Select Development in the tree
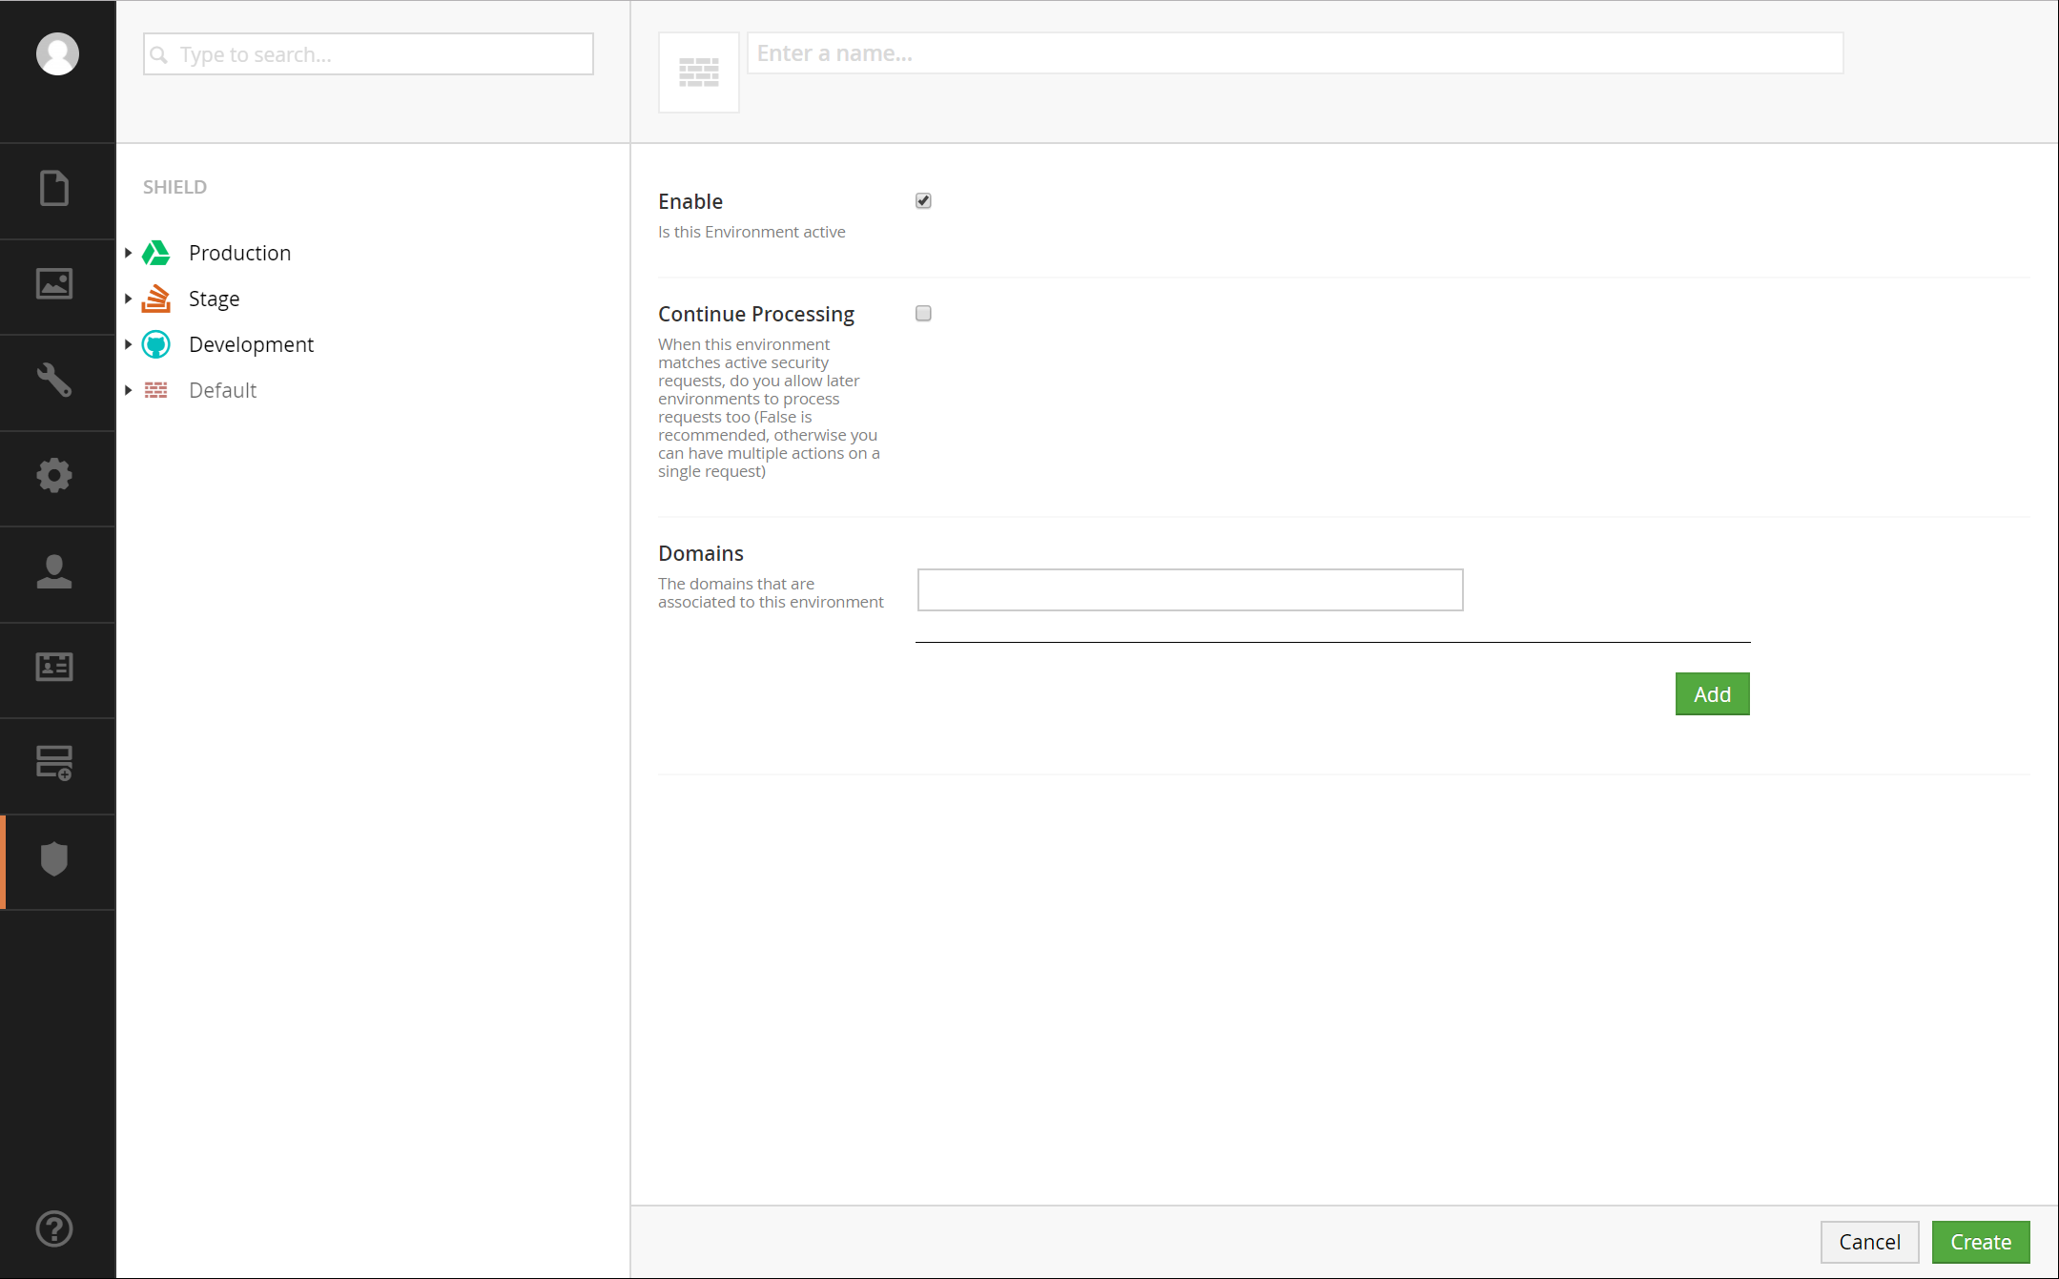 251,344
